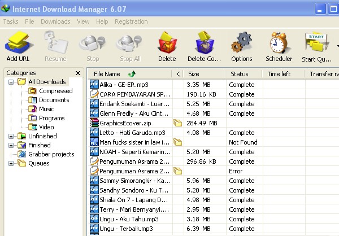This screenshot has height=236, width=339.
Task: Click the Internet Download Manager title bar logo
Action: (x=6, y=8)
